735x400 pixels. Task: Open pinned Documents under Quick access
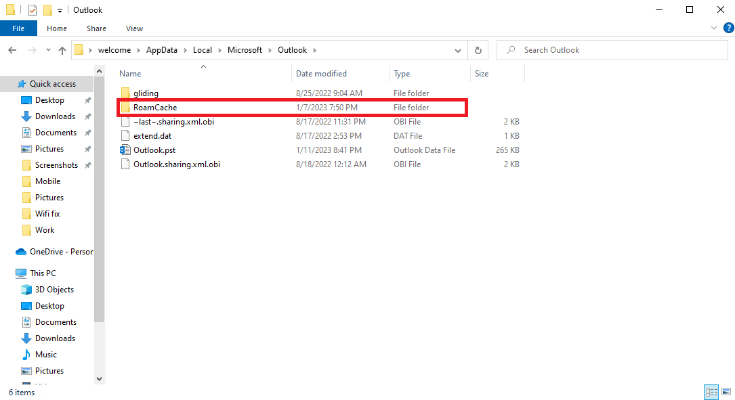(56, 133)
